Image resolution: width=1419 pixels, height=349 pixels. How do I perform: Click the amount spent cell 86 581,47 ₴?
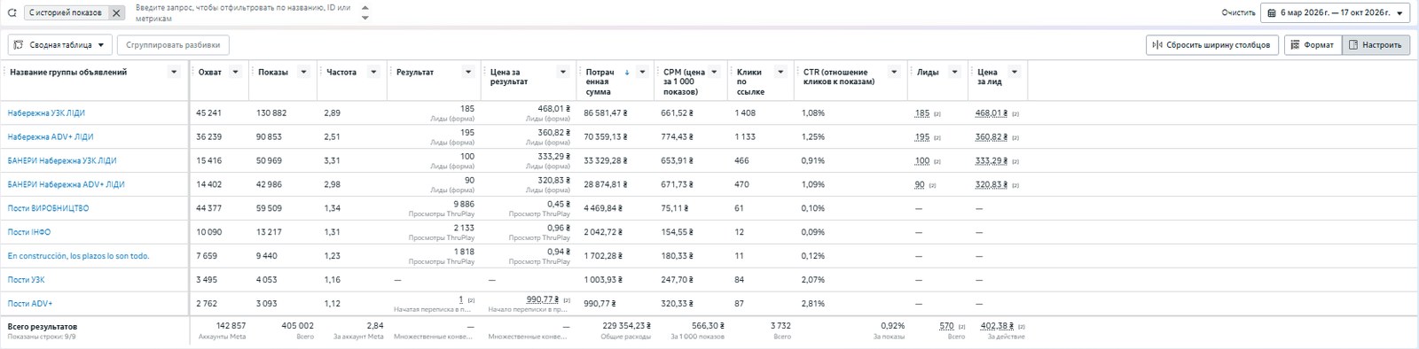[605, 113]
